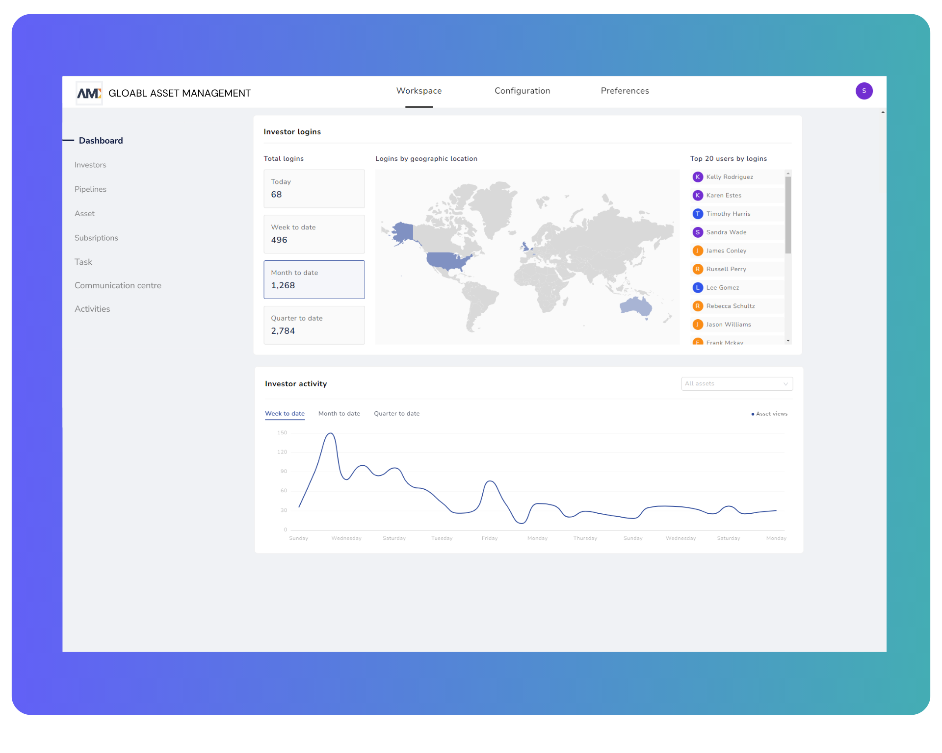
Task: Select the Month to date logins card
Action: [x=314, y=280]
